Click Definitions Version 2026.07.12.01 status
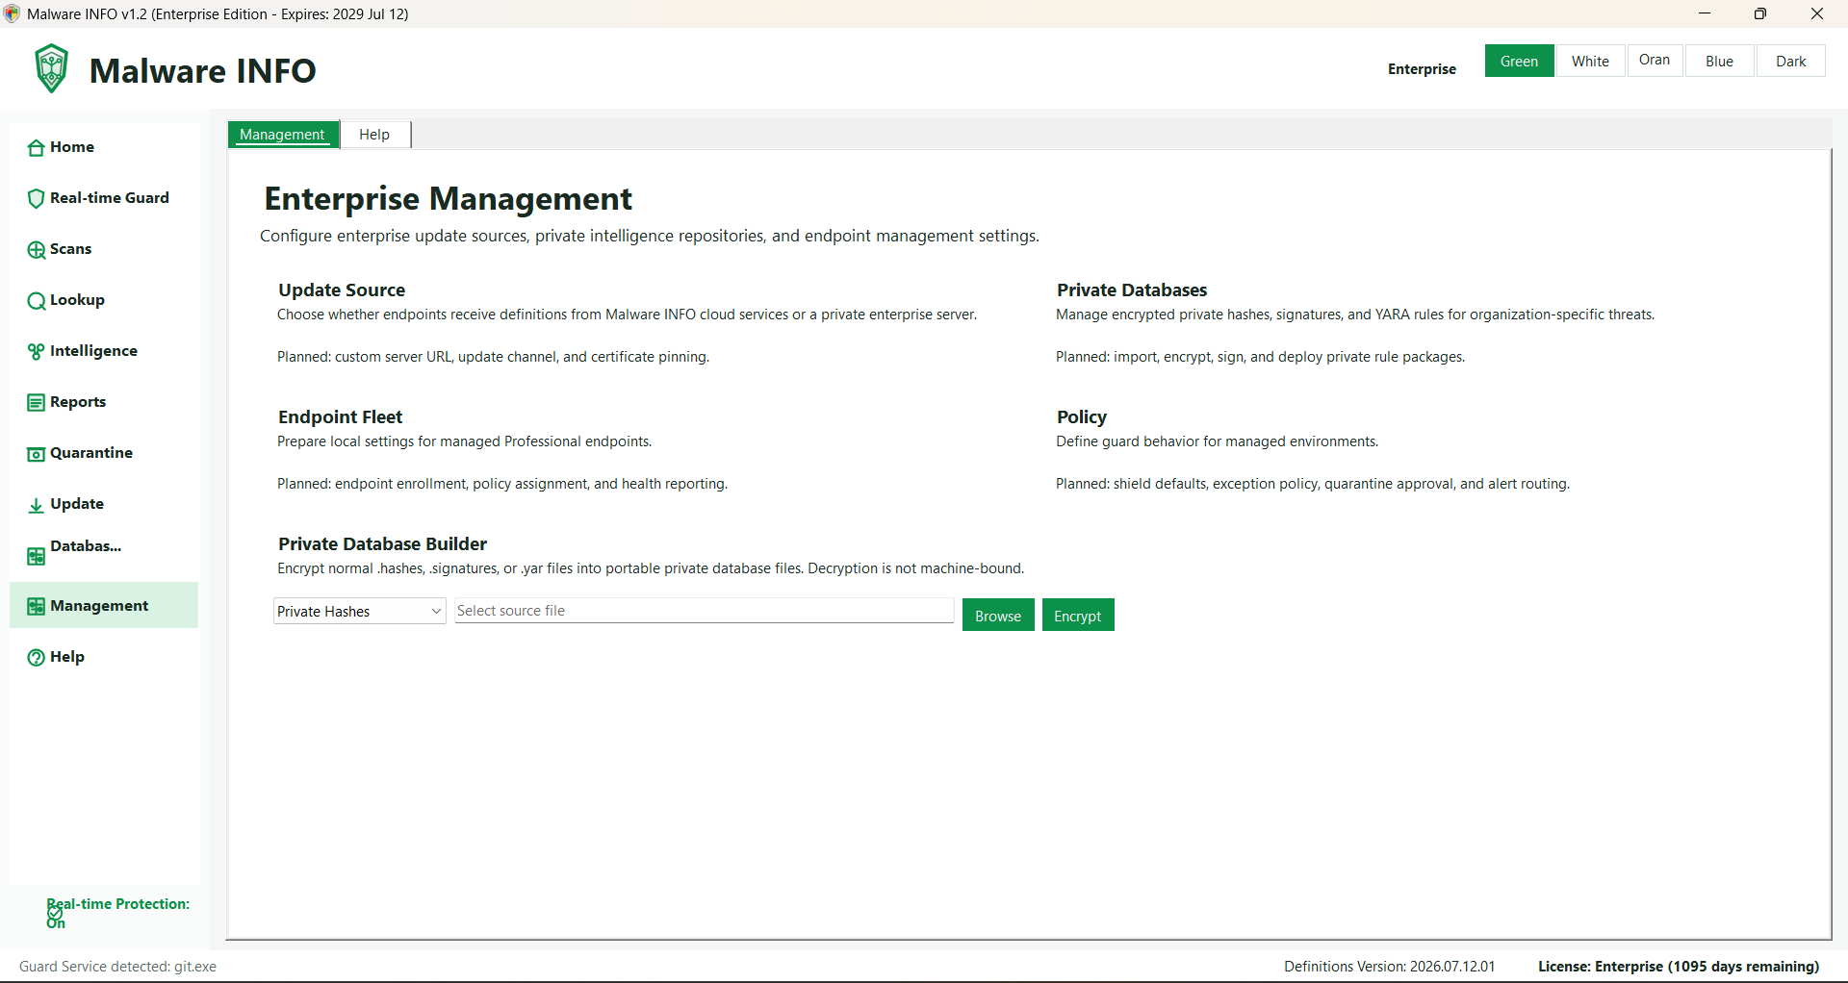1848x983 pixels. click(x=1390, y=967)
